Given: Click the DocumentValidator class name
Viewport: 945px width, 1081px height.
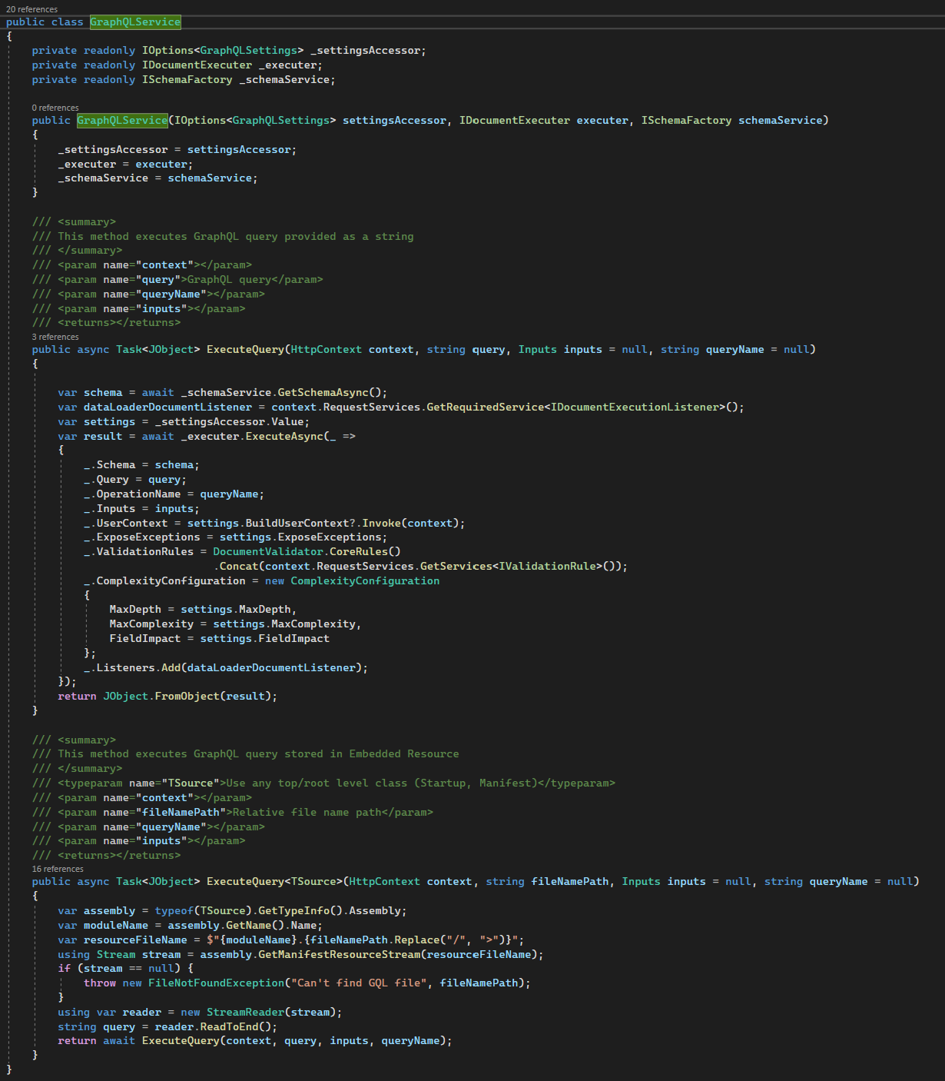Looking at the screenshot, I should tap(268, 552).
